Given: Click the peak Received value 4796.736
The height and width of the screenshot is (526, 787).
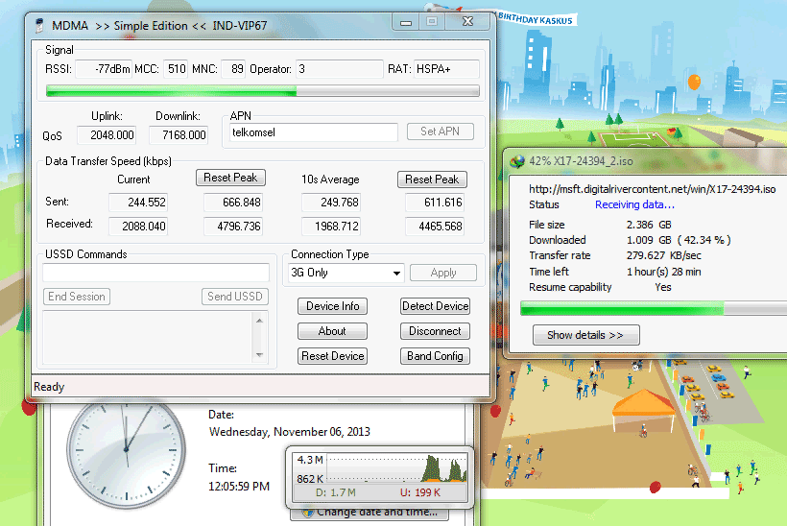Looking at the screenshot, I should 233,227.
